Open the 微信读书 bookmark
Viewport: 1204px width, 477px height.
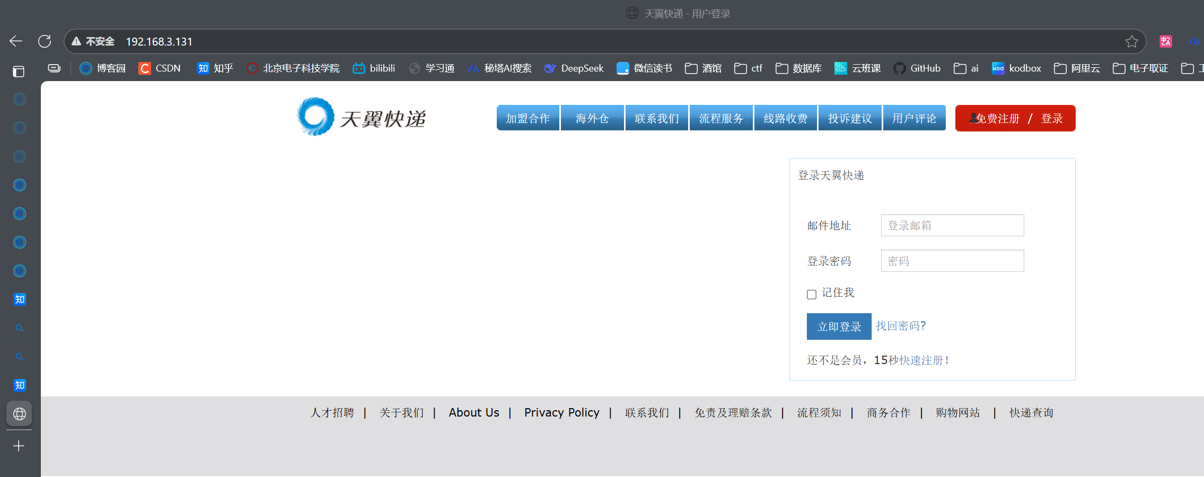point(644,68)
